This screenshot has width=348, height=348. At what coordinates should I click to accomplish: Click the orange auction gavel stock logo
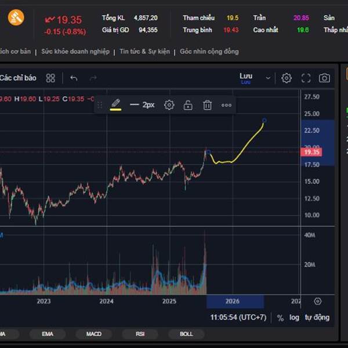16,17
